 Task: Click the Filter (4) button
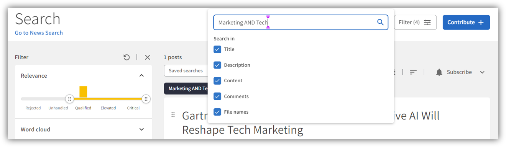pyautogui.click(x=415, y=22)
